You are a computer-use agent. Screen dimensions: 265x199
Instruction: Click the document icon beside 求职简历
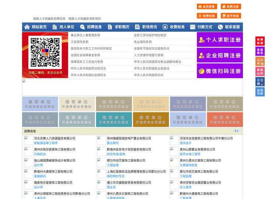click(110, 27)
